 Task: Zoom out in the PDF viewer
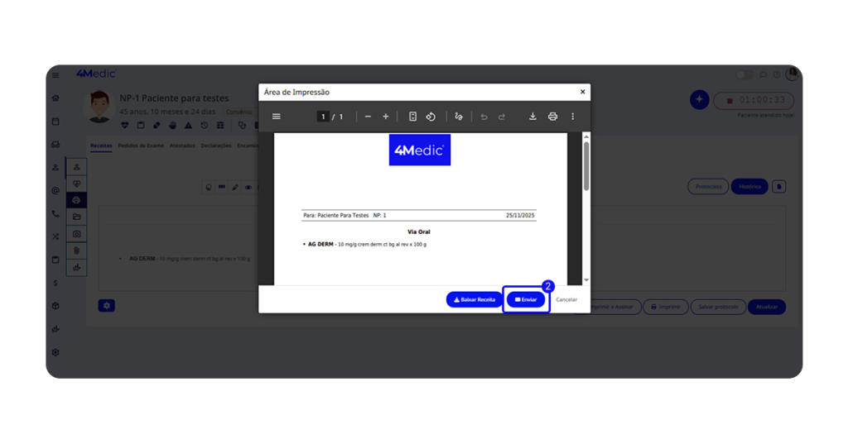point(368,117)
